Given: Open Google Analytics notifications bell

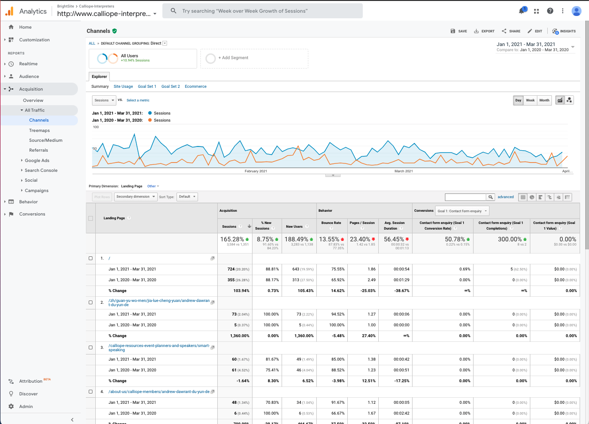Looking at the screenshot, I should 521,10.
